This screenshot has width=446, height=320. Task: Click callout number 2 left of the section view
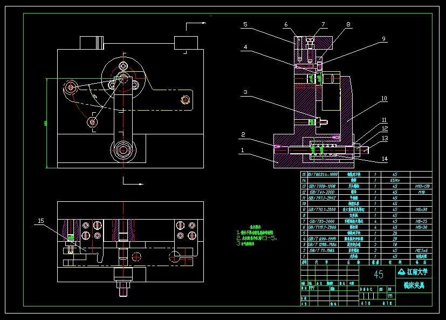click(243, 134)
